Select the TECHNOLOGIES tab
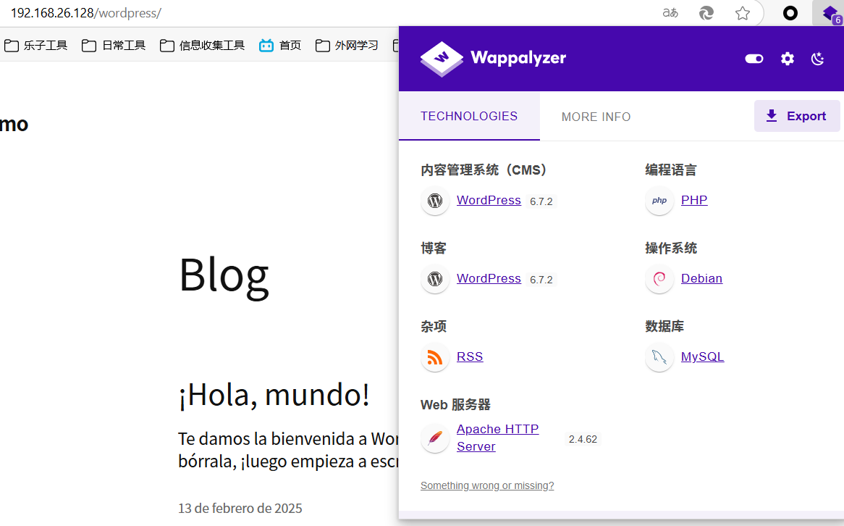Screen dimensions: 844x526 tap(469, 117)
